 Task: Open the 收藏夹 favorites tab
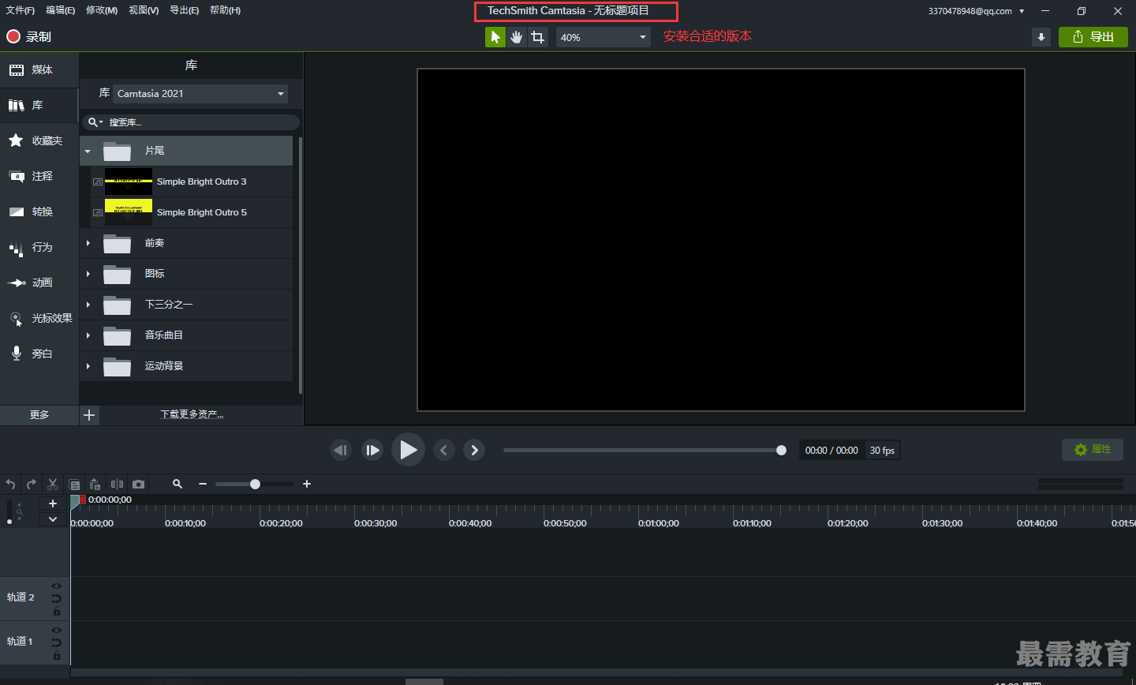point(39,140)
